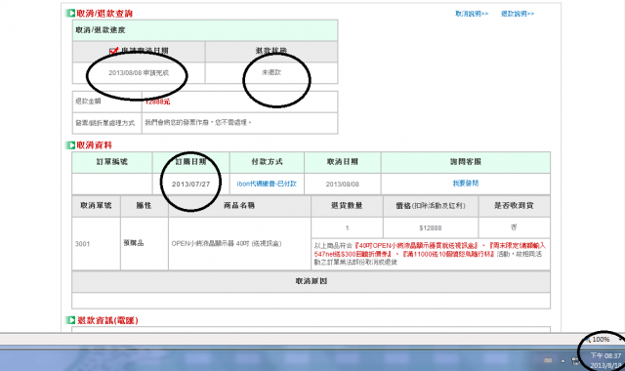Open the 取消說明>> link
The width and height of the screenshot is (625, 371).
pos(472,14)
